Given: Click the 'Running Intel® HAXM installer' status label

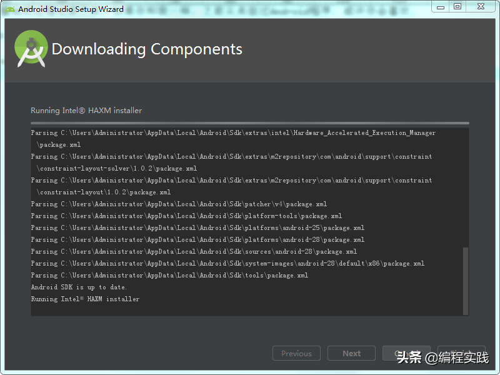Looking at the screenshot, I should [x=86, y=111].
